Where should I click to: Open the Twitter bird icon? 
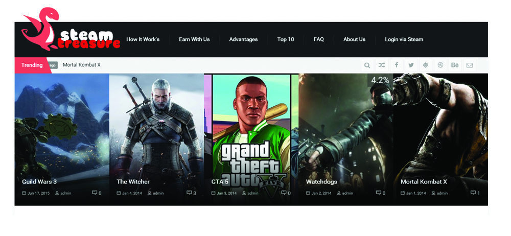(411, 65)
